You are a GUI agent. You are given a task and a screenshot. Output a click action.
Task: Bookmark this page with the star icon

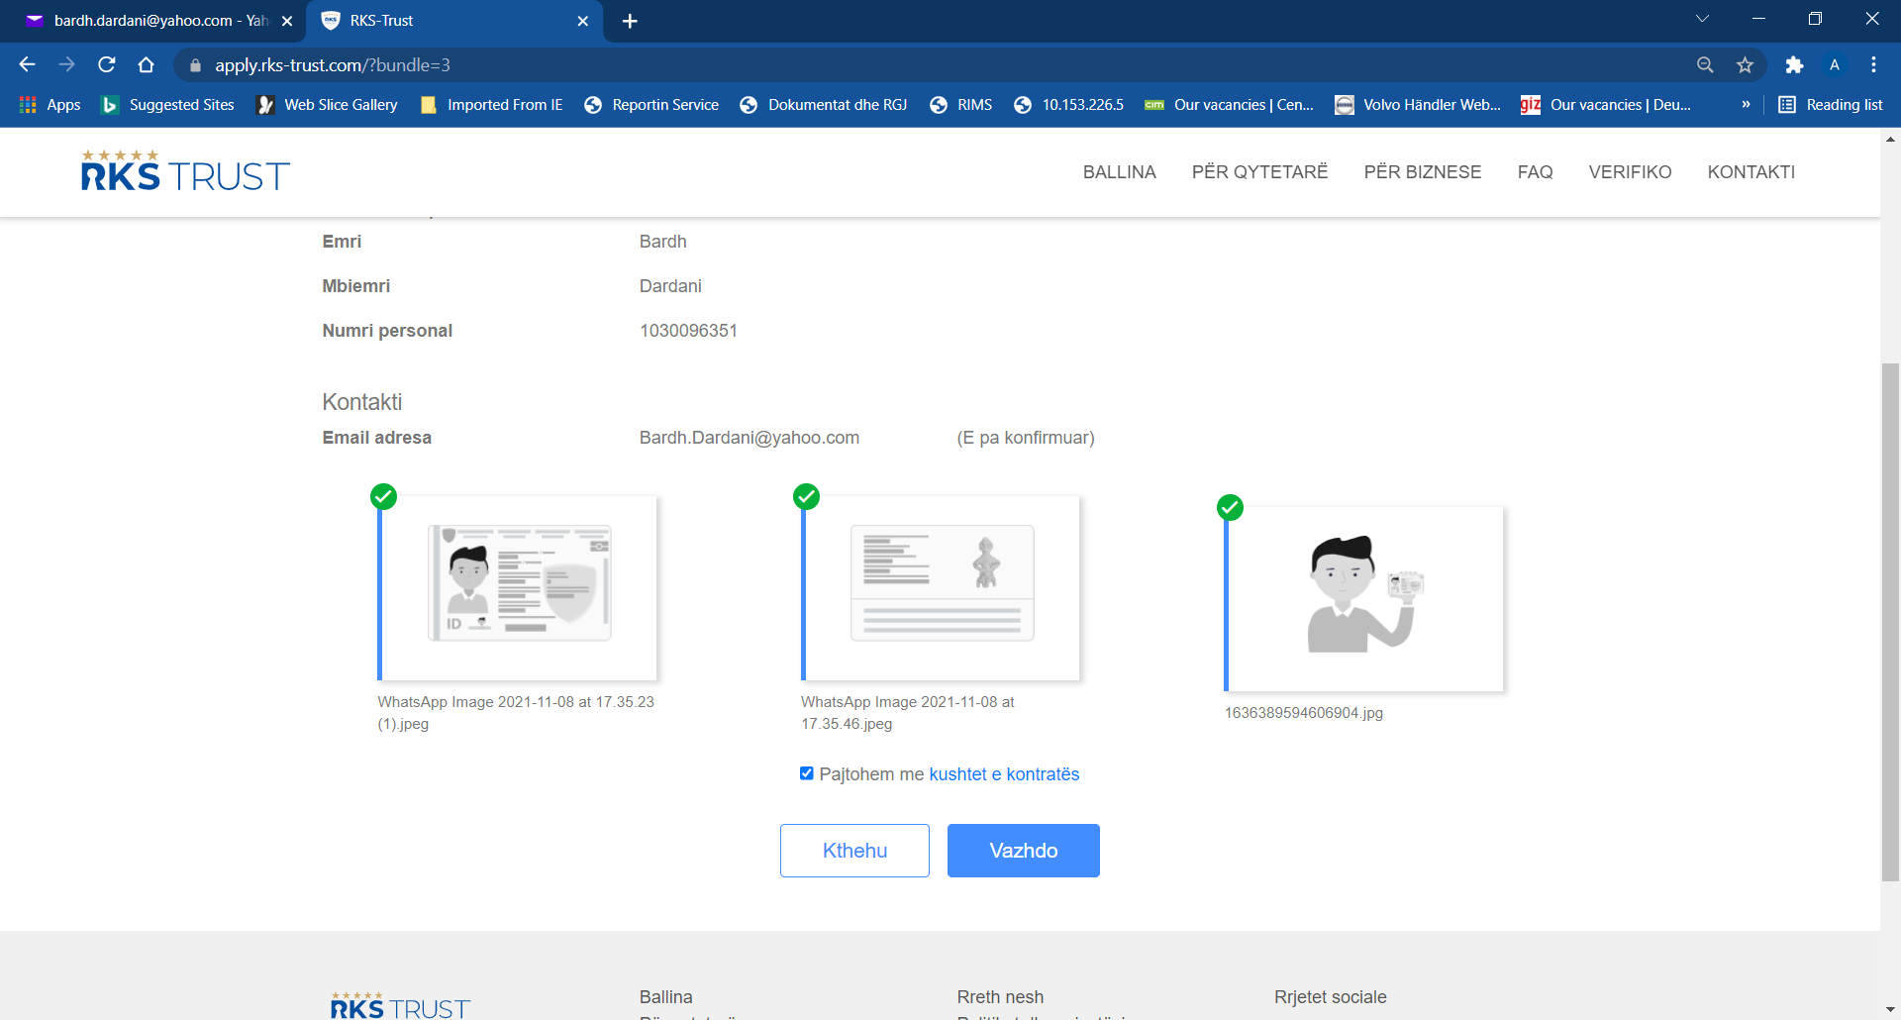(x=1745, y=64)
